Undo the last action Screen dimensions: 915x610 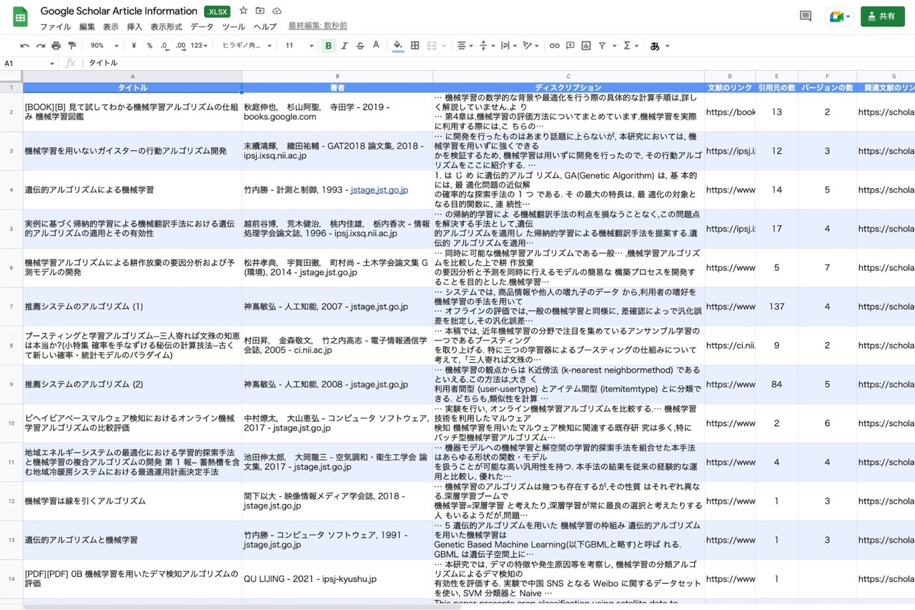25,46
